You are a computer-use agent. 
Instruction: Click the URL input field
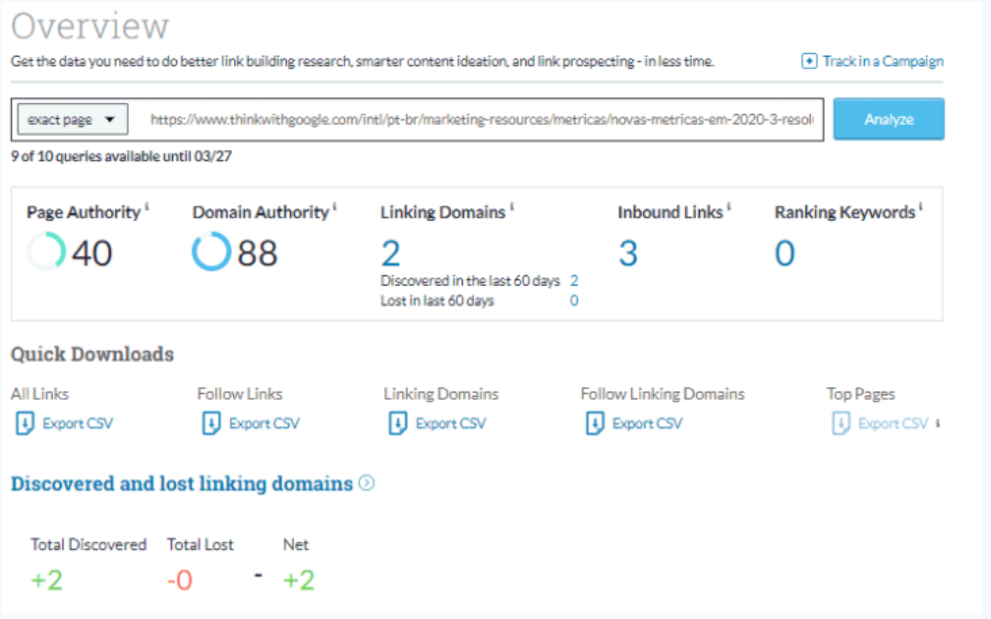click(x=479, y=119)
